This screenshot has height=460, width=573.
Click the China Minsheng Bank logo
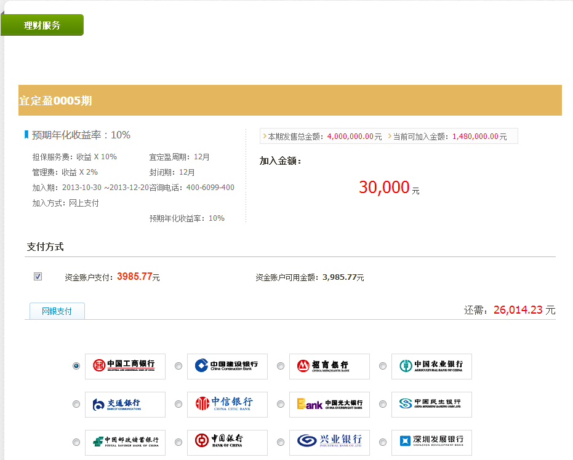(431, 405)
